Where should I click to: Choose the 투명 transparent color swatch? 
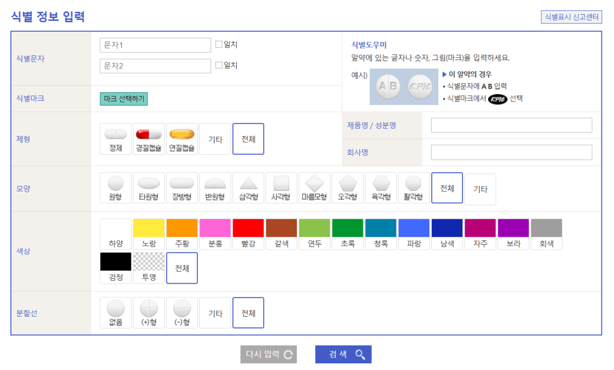pyautogui.click(x=149, y=267)
